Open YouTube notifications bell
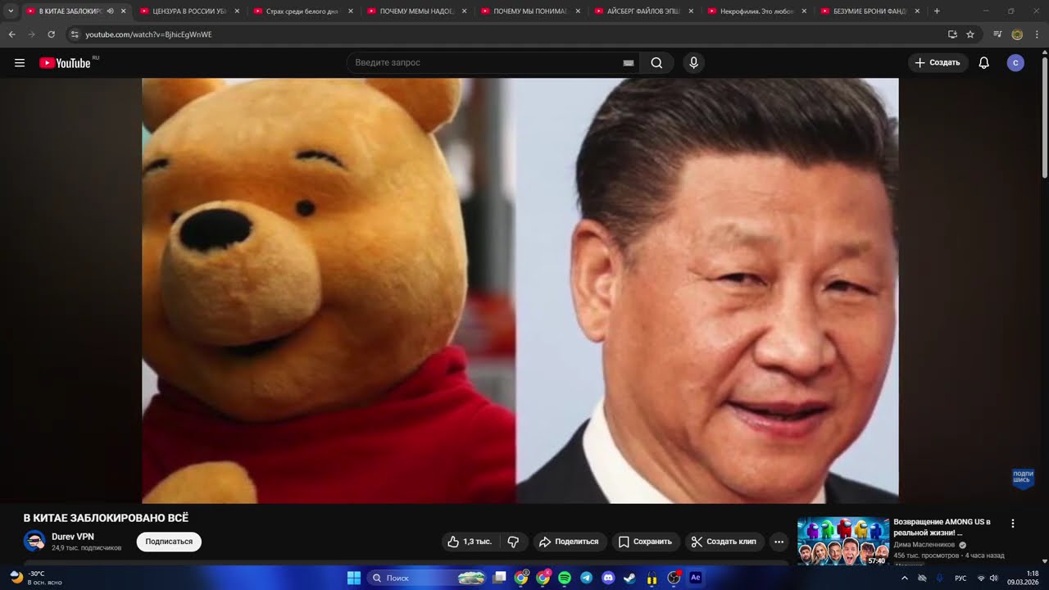1049x590 pixels. (x=984, y=63)
